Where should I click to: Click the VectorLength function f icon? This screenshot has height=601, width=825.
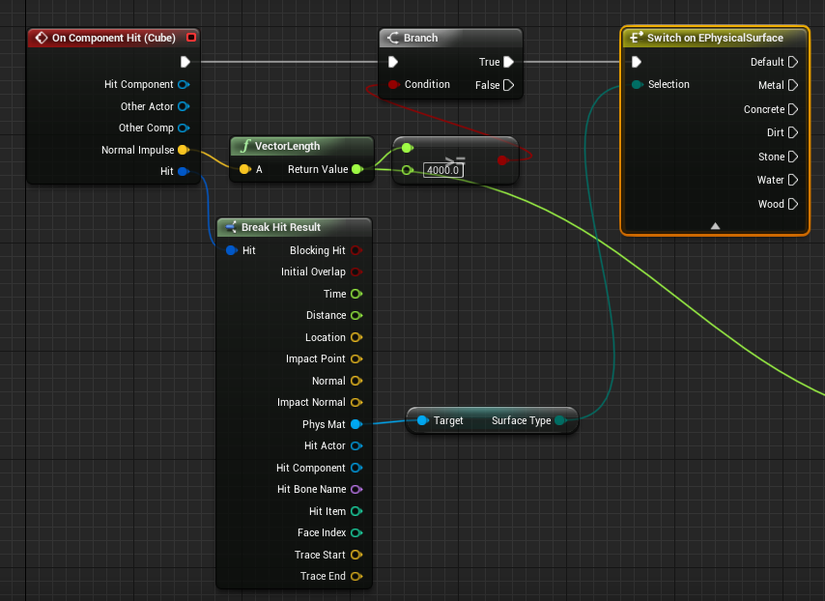pyautogui.click(x=244, y=146)
